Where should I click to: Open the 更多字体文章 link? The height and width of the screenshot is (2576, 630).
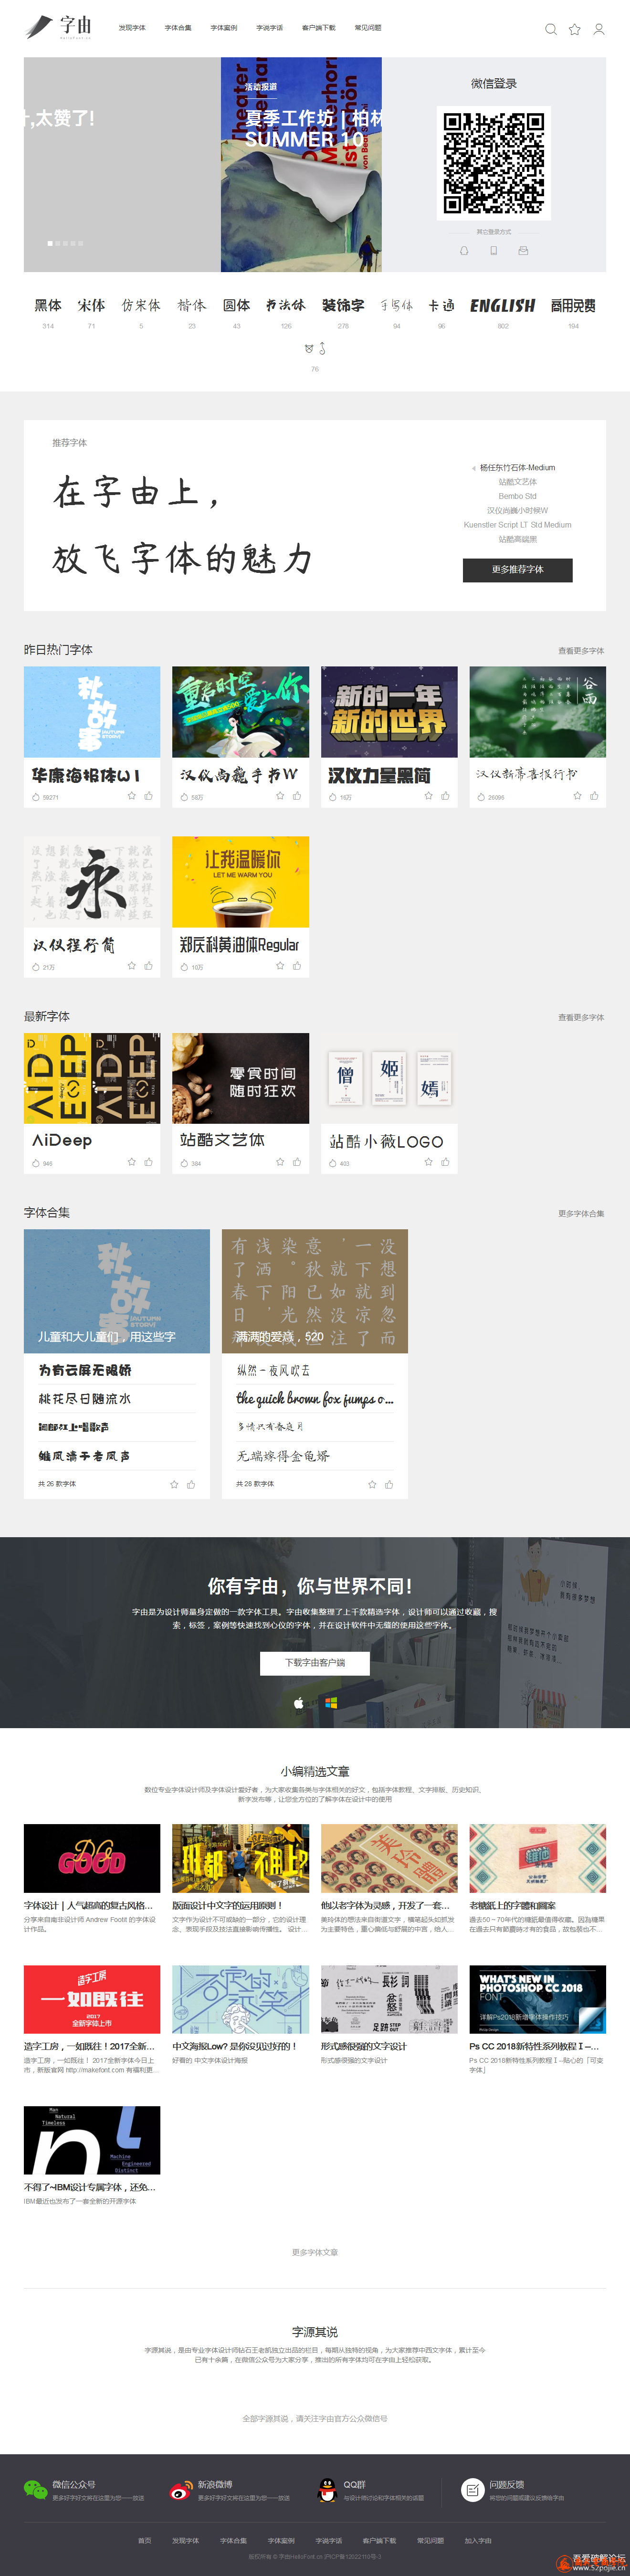(315, 2252)
